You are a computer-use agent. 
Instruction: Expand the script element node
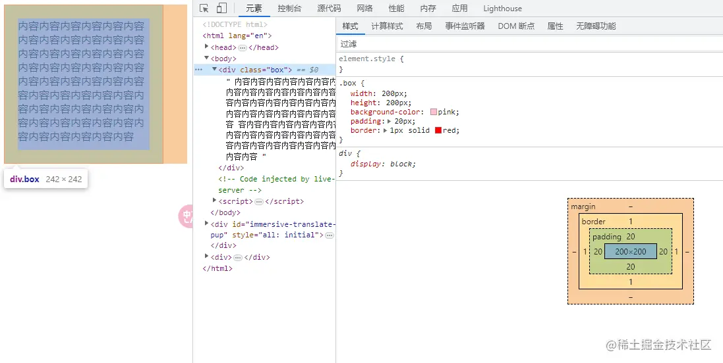(x=214, y=200)
